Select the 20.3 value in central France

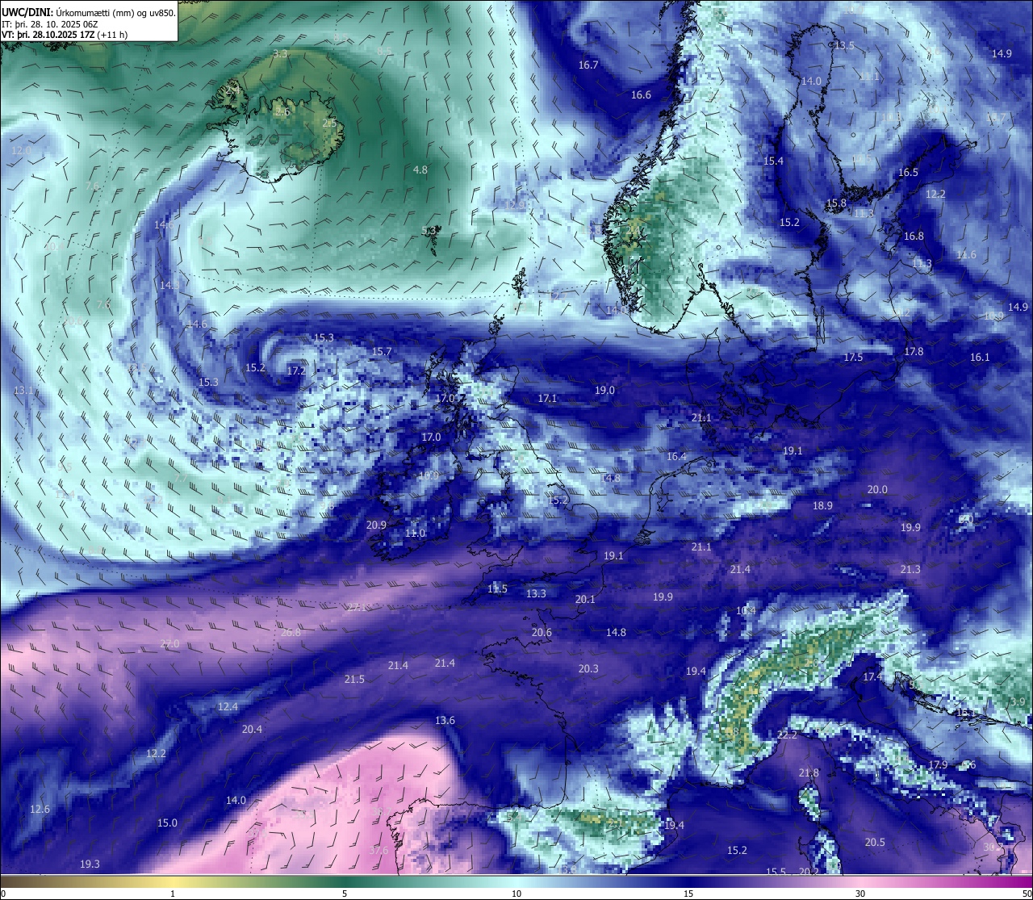point(588,669)
